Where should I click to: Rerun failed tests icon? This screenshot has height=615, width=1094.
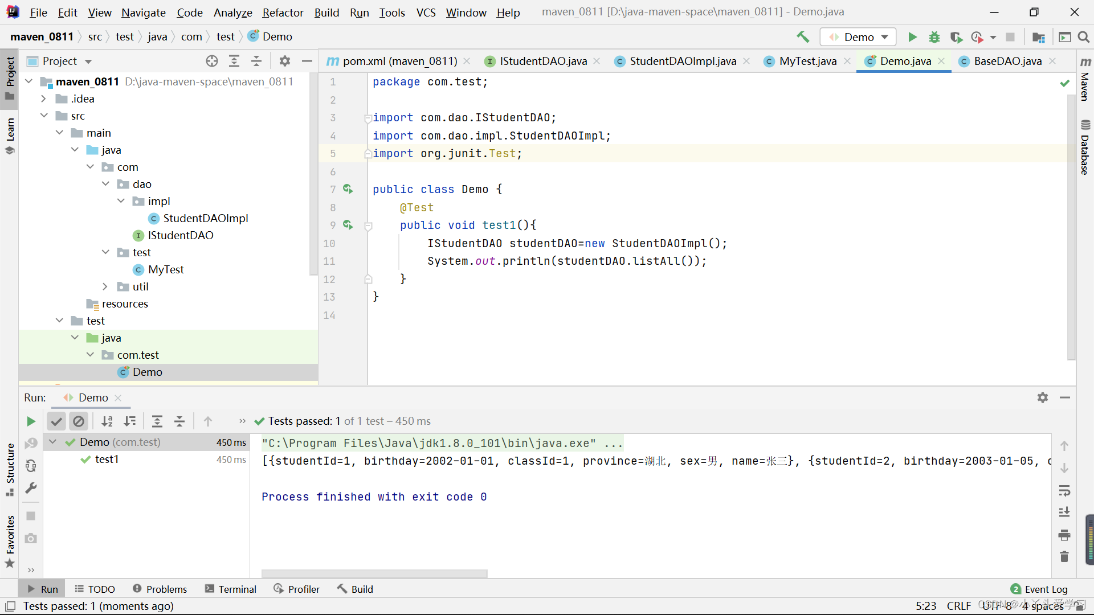(31, 443)
